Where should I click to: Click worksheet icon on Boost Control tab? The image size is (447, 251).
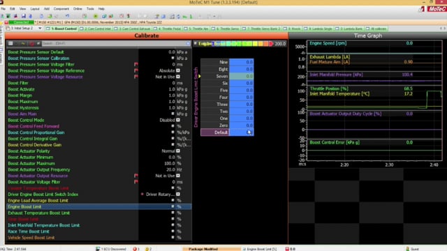pyautogui.click(x=48, y=29)
